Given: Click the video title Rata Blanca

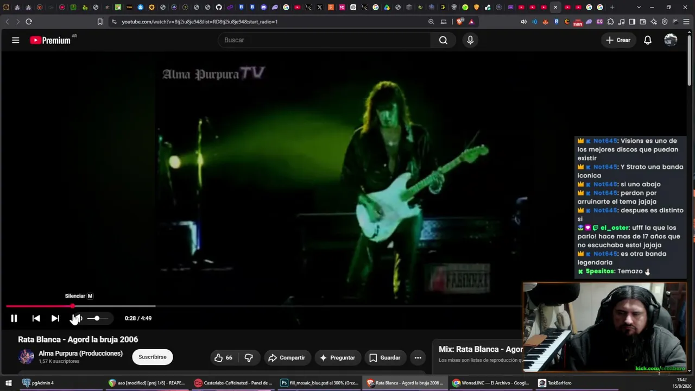Looking at the screenshot, I should 78,339.
